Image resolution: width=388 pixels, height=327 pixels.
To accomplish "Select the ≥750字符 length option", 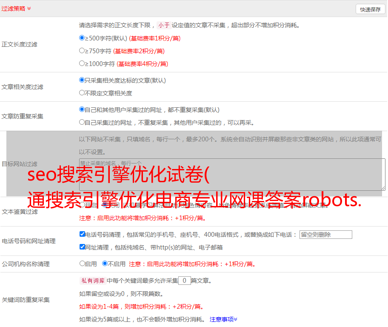I will coord(82,51).
